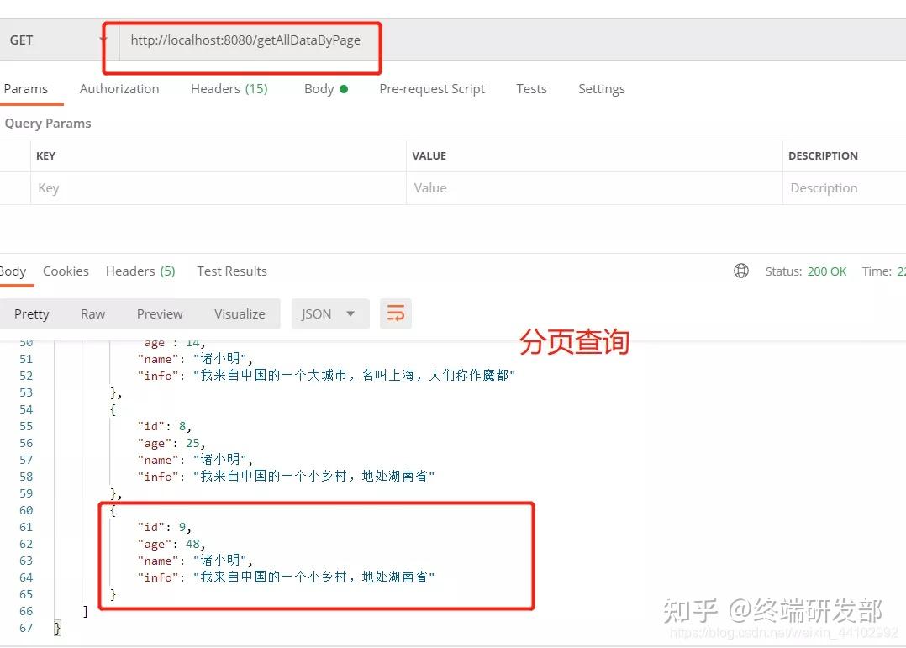The image size is (906, 648).
Task: Open the Headers (15) request tab
Action: tap(229, 88)
